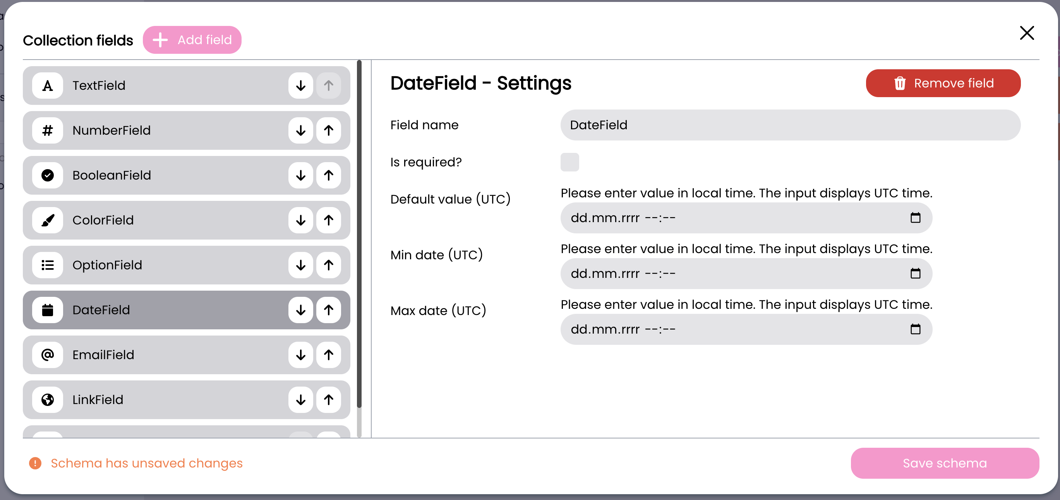
Task: Close the Collection fields dialog
Action: pyautogui.click(x=1027, y=33)
